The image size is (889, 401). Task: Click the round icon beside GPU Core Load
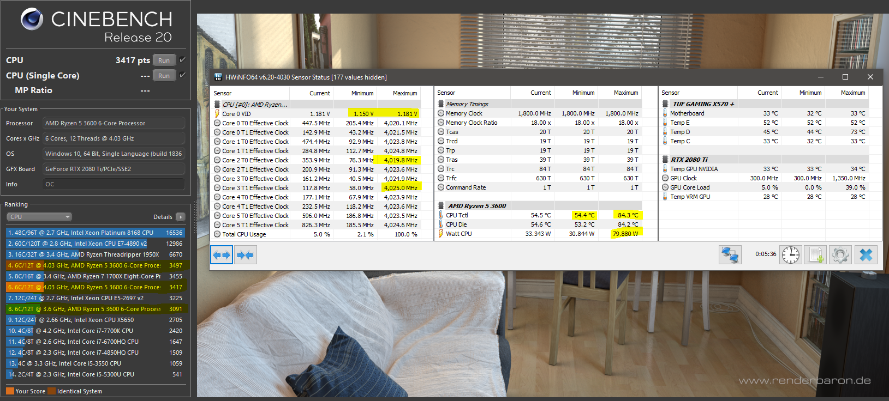tap(665, 187)
